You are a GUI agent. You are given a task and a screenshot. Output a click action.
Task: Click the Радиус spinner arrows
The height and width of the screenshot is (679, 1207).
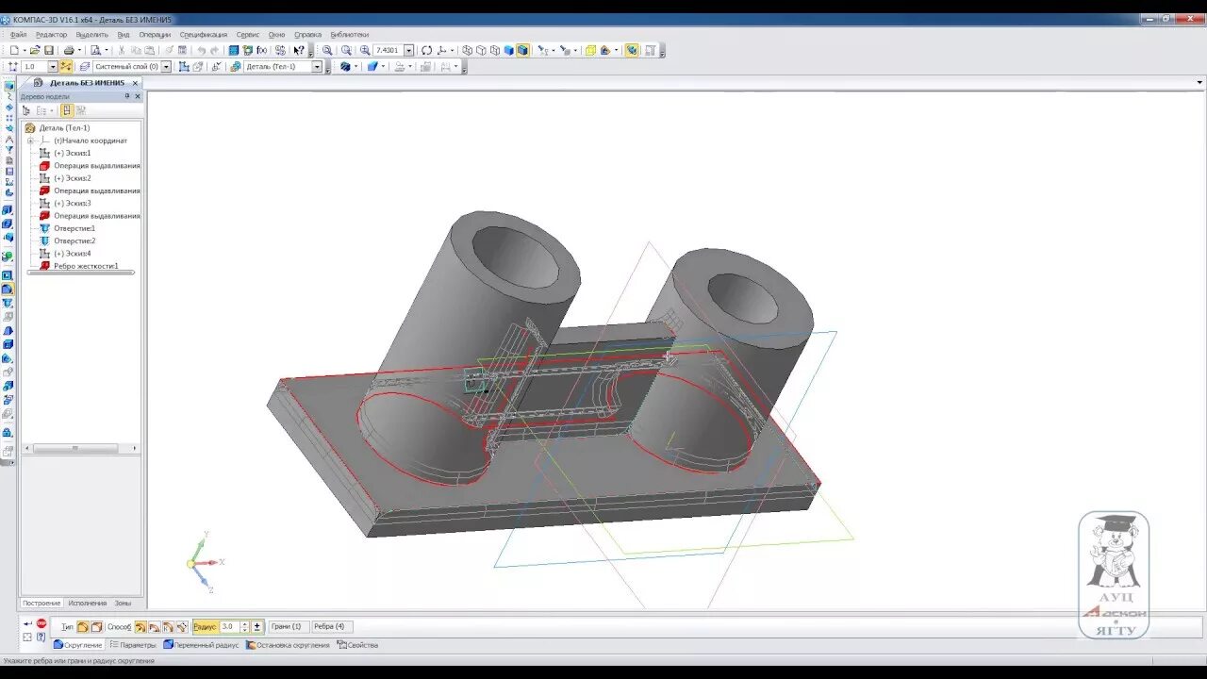[245, 626]
